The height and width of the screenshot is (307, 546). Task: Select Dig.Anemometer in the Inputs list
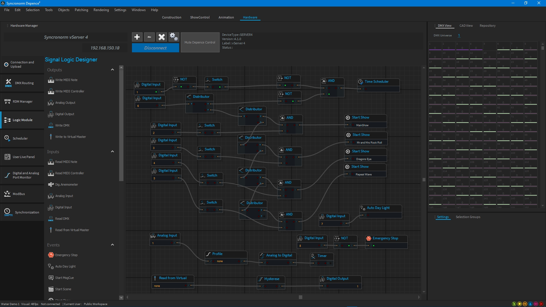point(66,184)
